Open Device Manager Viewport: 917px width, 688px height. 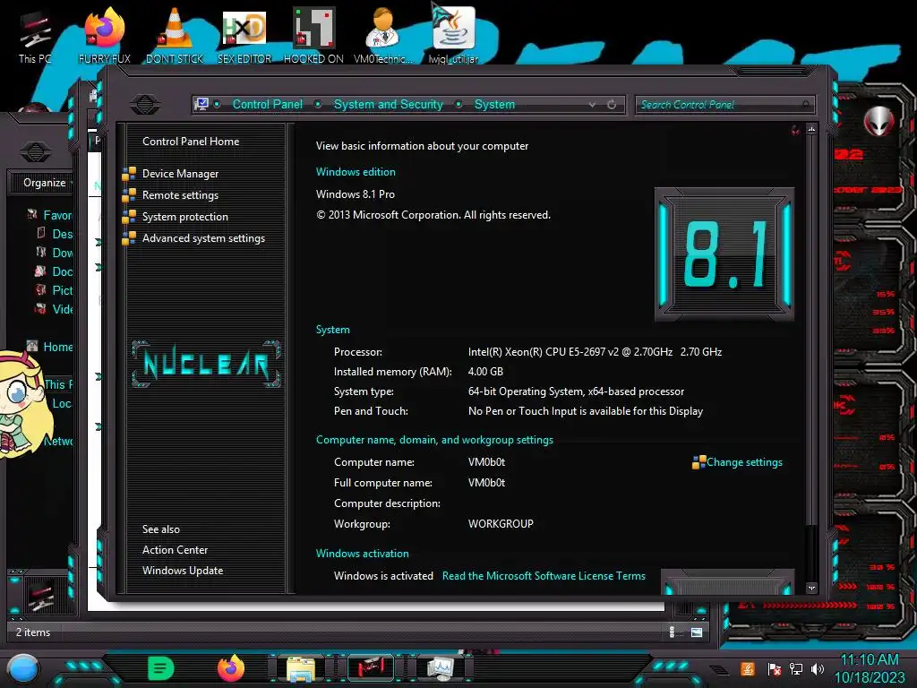(x=180, y=174)
